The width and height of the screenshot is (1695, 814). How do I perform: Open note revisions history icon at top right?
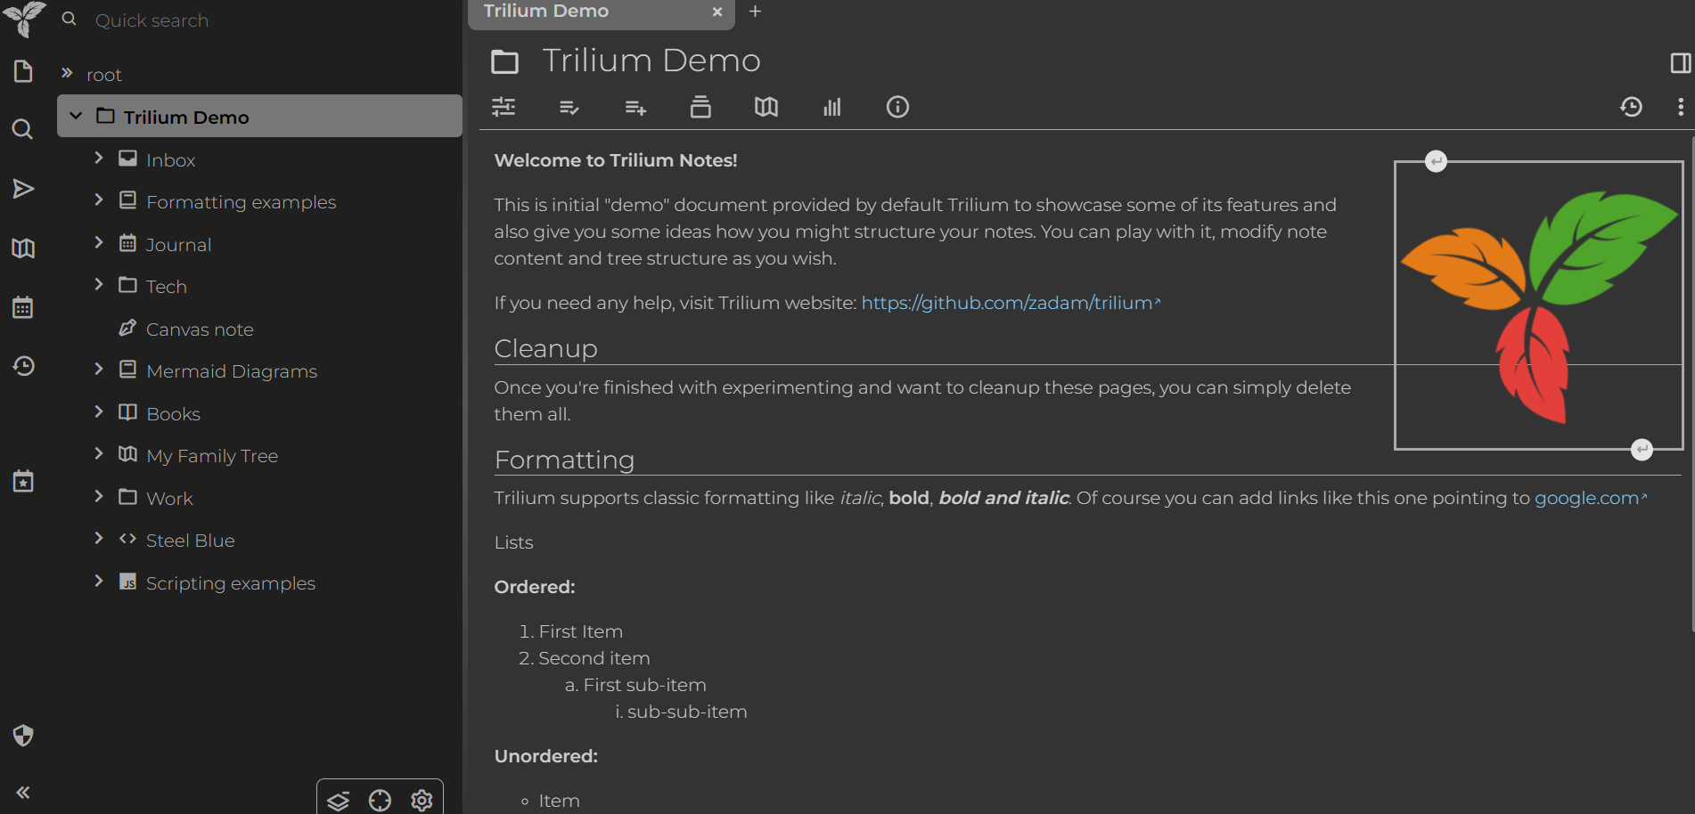tap(1631, 107)
